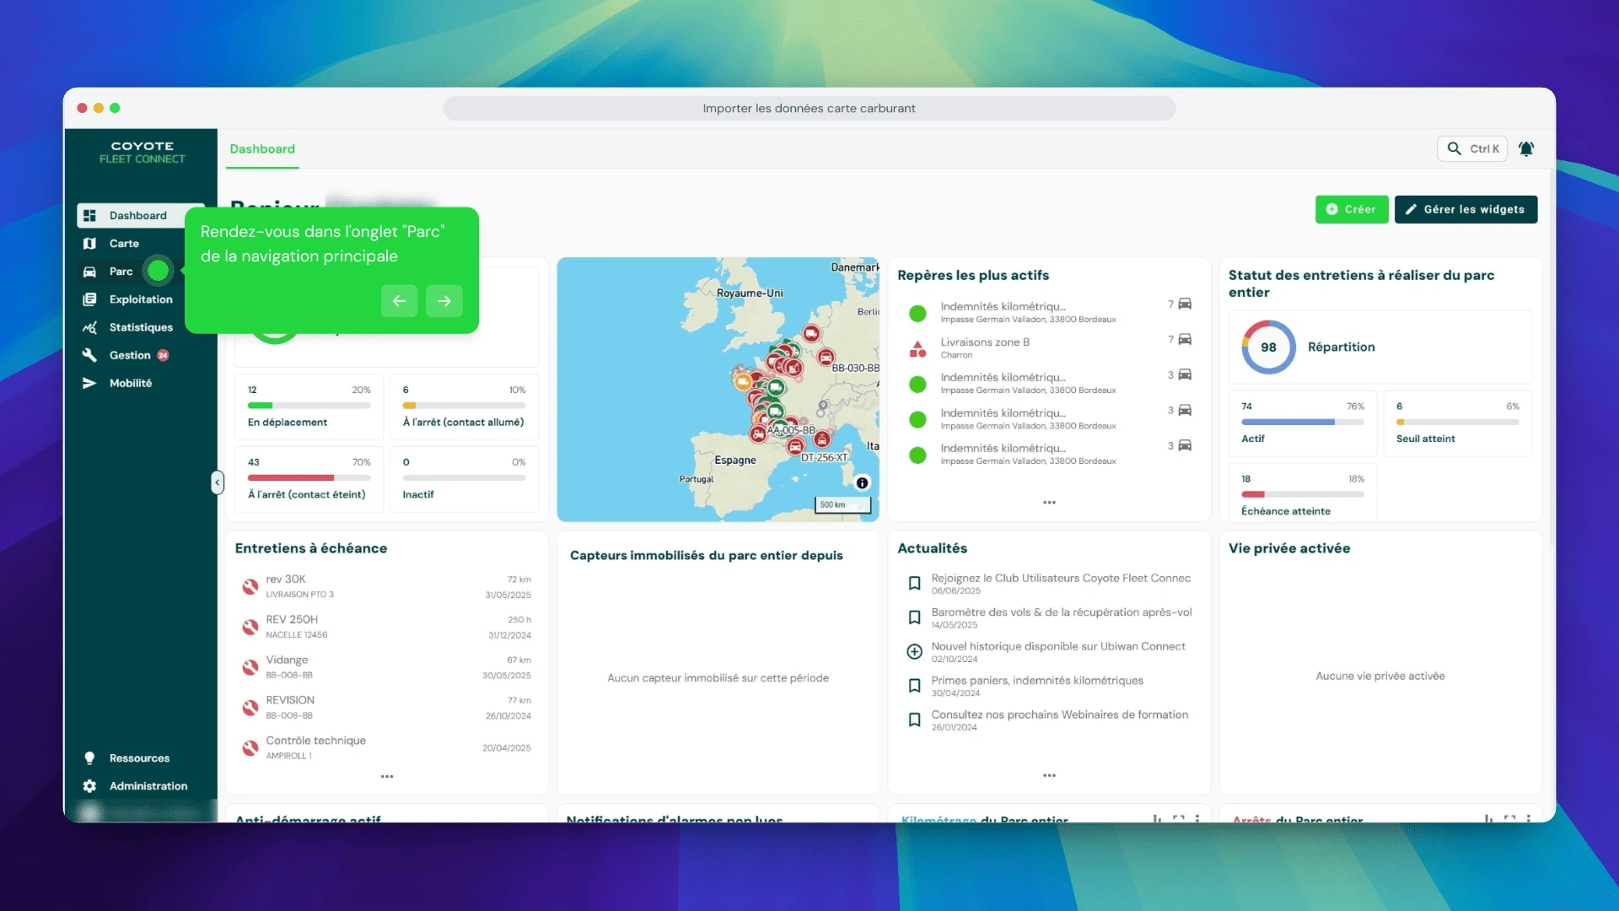The image size is (1619, 911).
Task: Open Ressources with the lightbulb icon
Action: pos(139,758)
